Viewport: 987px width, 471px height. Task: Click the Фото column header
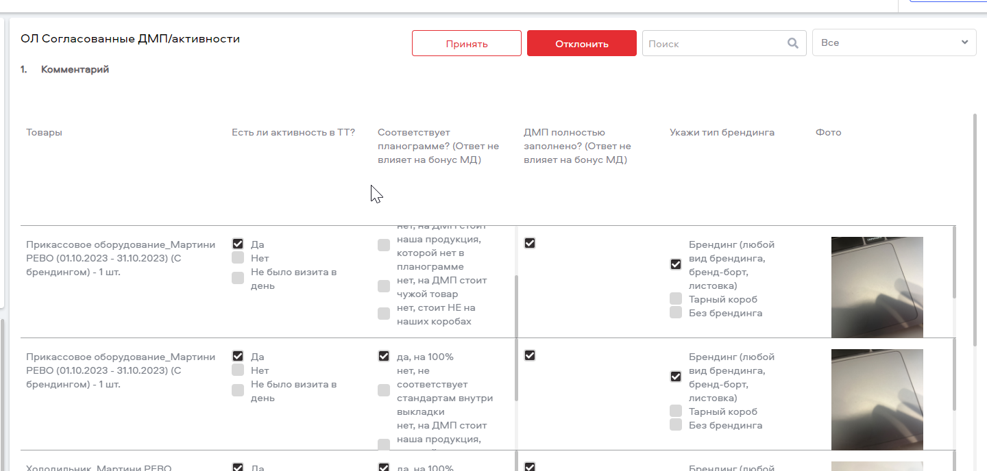tap(829, 132)
